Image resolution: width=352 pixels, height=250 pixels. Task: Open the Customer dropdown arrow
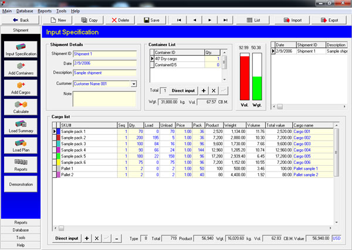(x=134, y=84)
